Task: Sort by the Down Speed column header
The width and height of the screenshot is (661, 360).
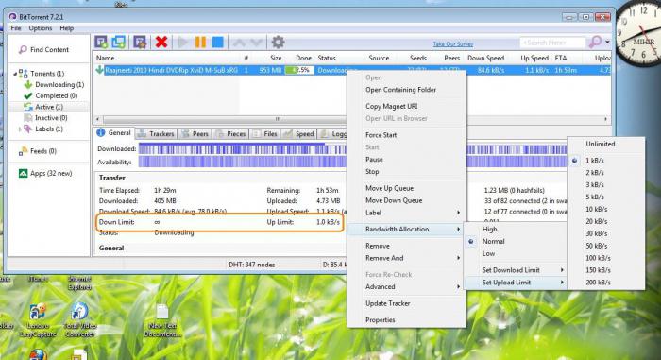Action: tap(485, 59)
